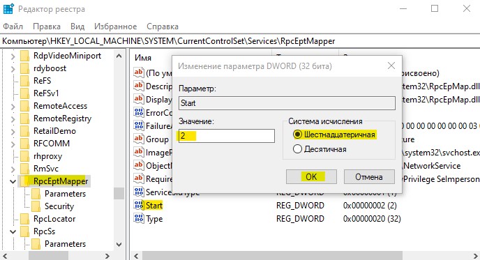Click tree scrollbar up arrow

(x=119, y=56)
